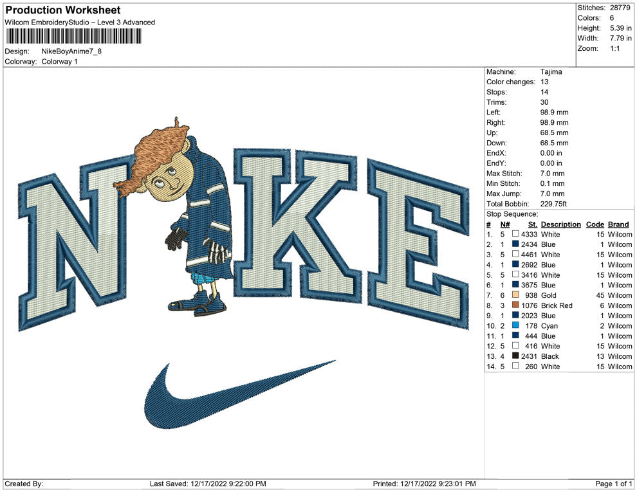Click the Description column header
The image size is (637, 490).
[560, 224]
